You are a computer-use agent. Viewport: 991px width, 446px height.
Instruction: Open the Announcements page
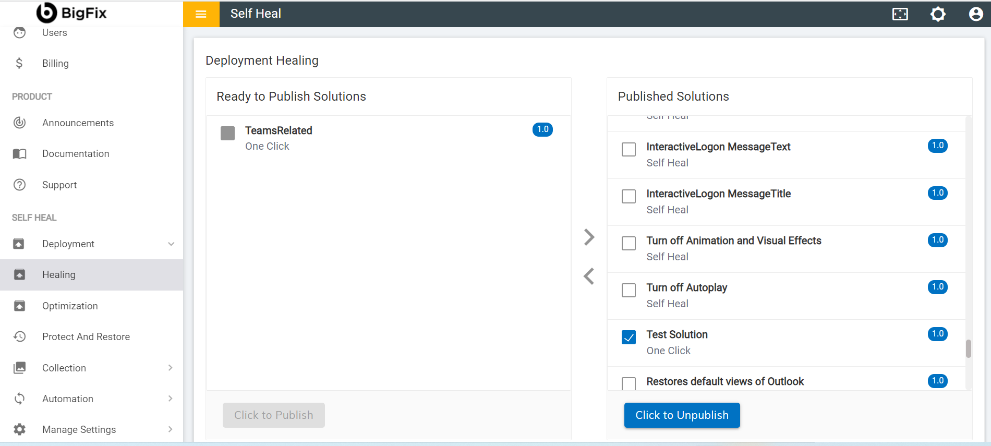coord(78,123)
